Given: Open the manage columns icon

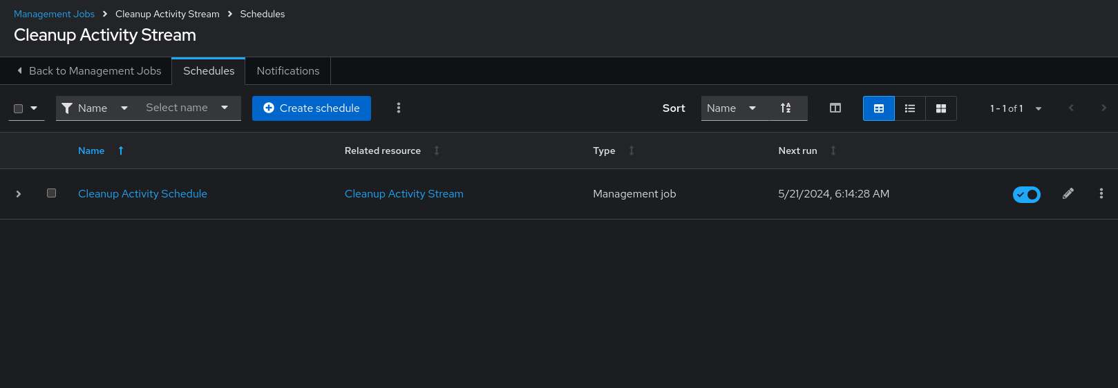Looking at the screenshot, I should point(835,108).
